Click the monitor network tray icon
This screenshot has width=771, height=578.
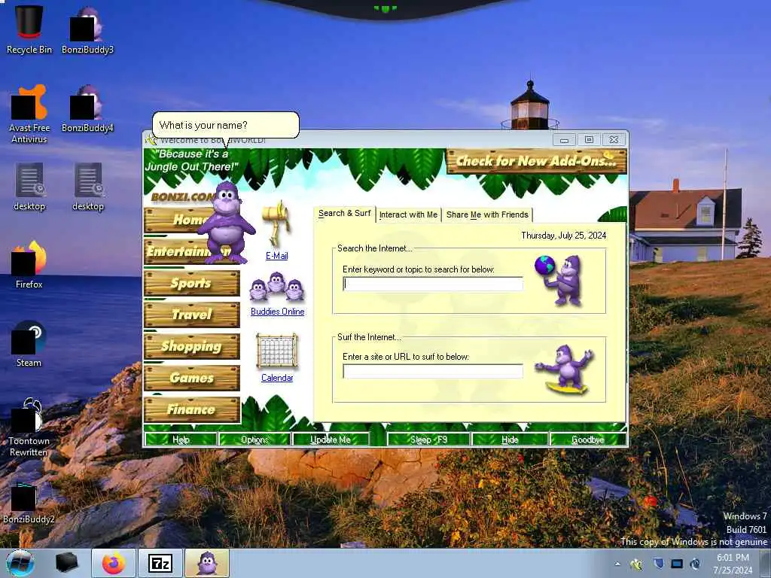677,564
